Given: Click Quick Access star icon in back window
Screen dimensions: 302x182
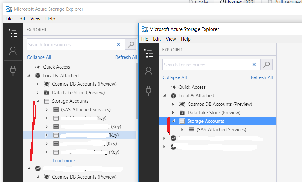Looking at the screenshot, I should point(38,67).
